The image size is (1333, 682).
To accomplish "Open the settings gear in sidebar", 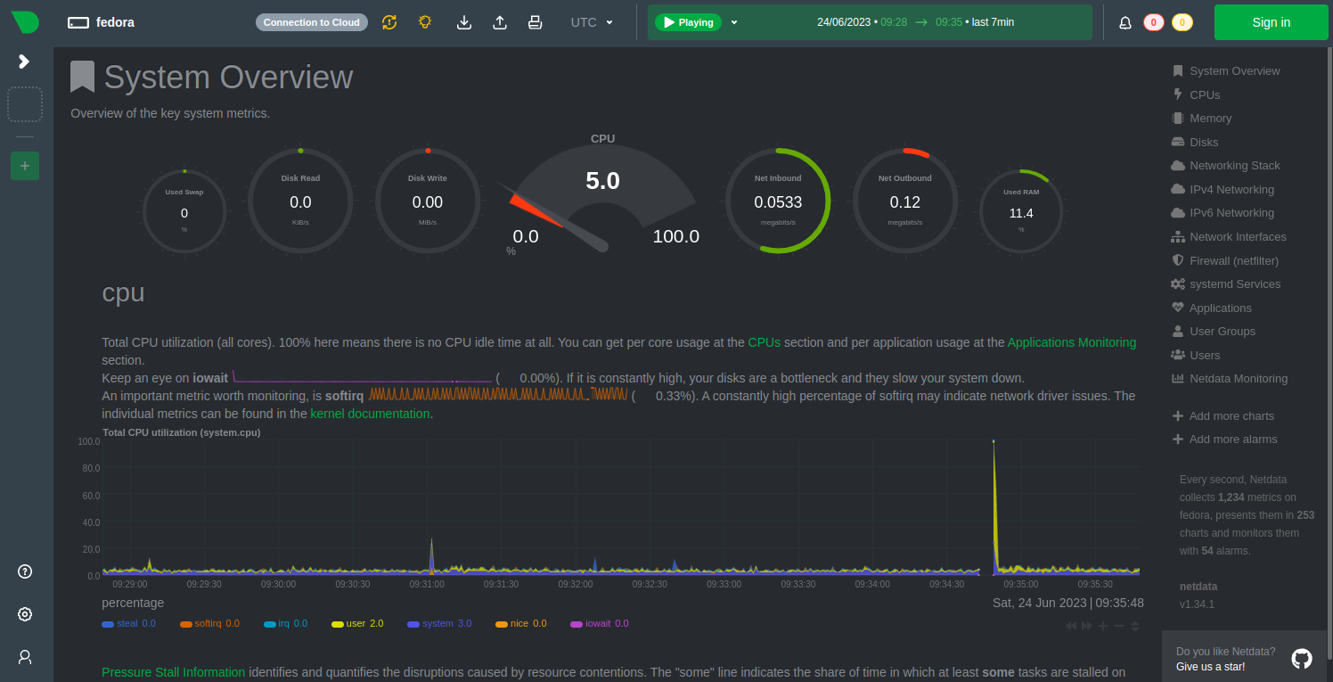I will [25, 614].
